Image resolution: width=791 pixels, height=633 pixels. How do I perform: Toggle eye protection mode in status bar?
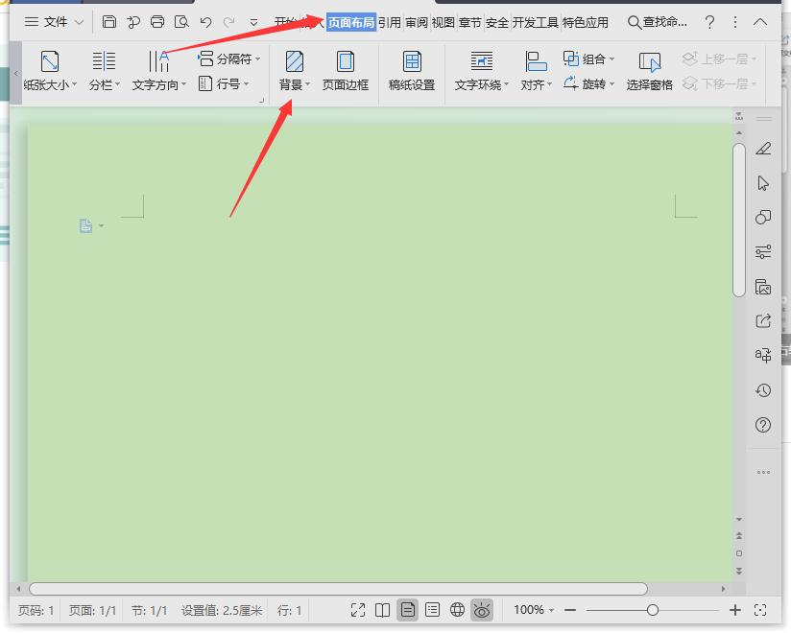pos(482,610)
